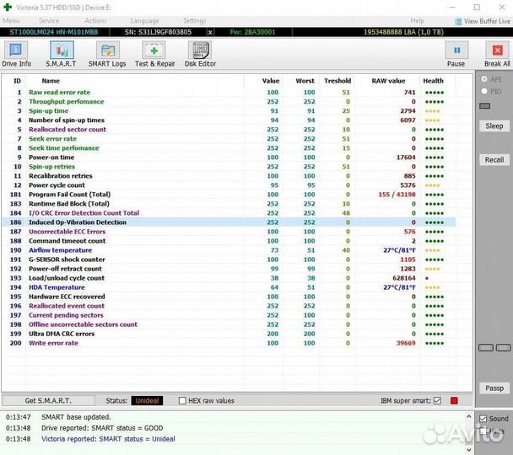Click the red indicator next to IBM super smart
This screenshot has width=513, height=455.
click(x=453, y=400)
